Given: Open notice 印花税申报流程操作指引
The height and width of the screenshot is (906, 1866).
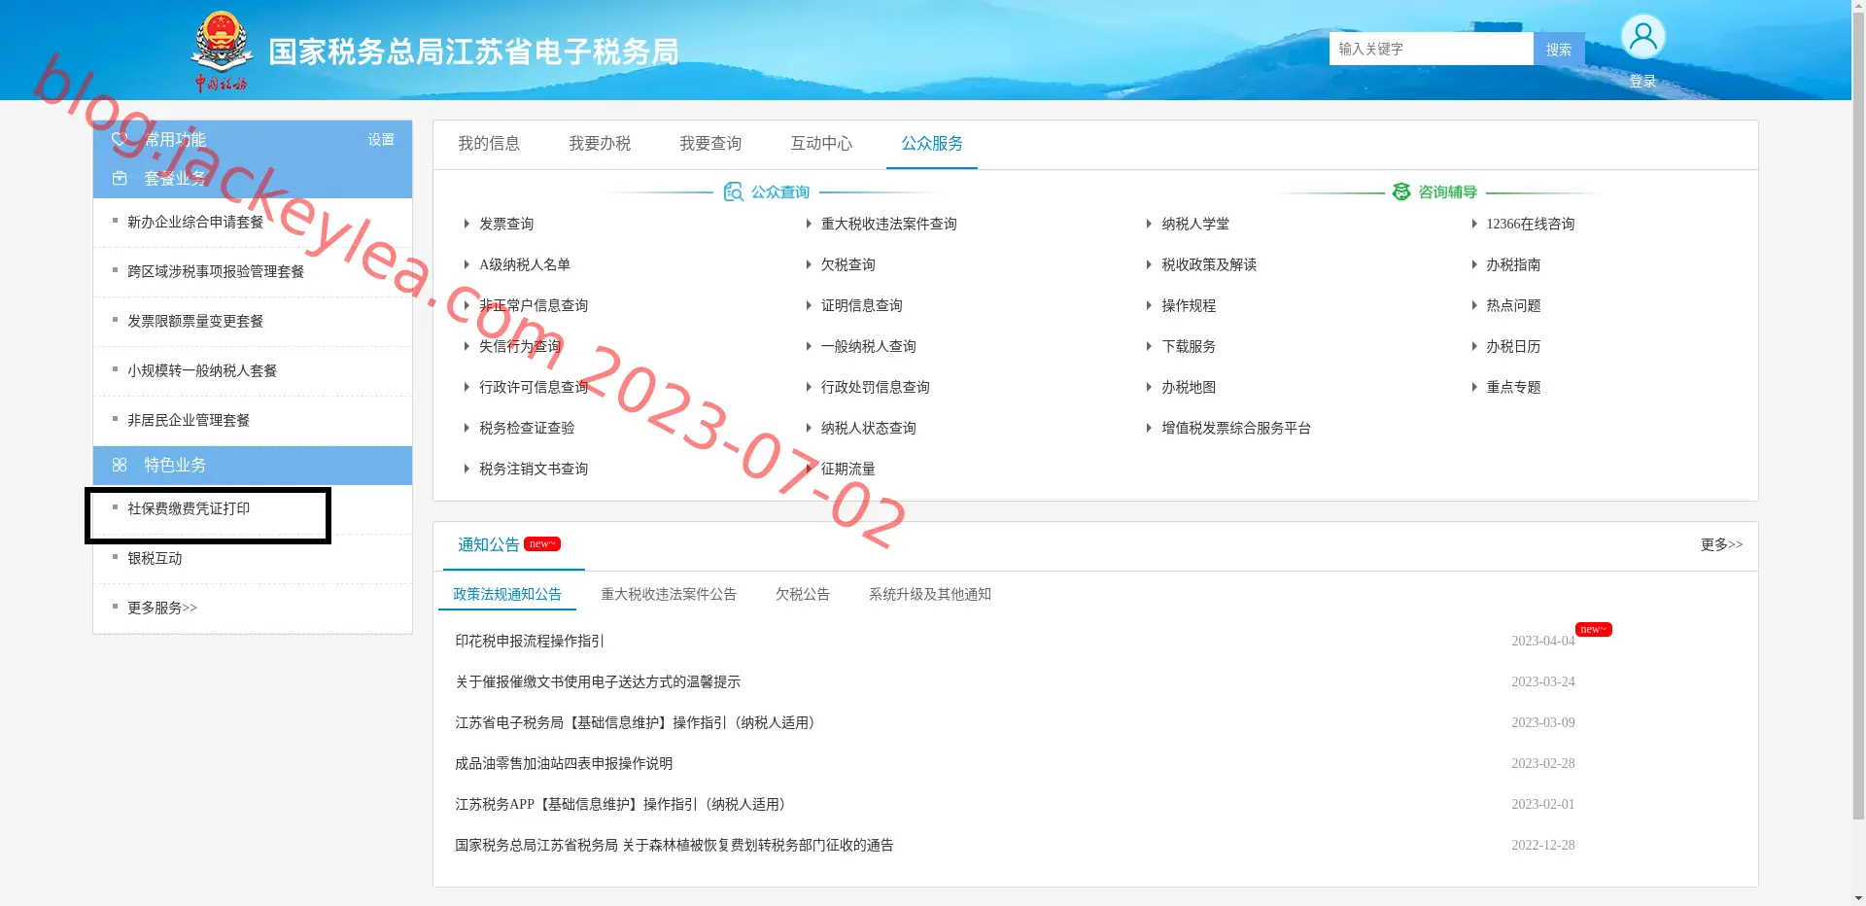Looking at the screenshot, I should pos(530,641).
